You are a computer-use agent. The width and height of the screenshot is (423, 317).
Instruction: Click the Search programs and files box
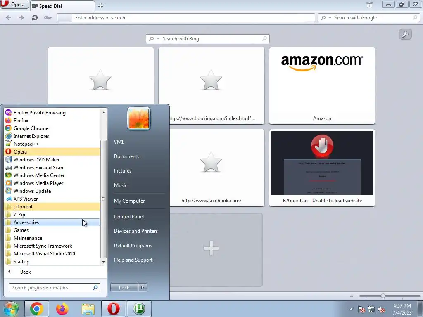click(54, 288)
